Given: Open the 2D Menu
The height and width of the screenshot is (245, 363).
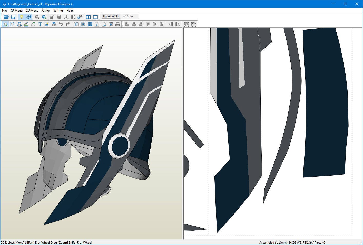Looking at the screenshot, I should [32, 11].
